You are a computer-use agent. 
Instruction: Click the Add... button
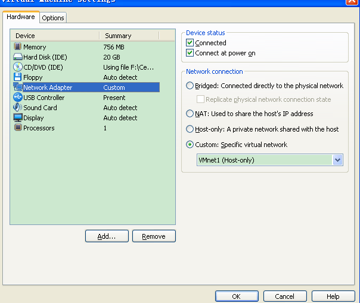[x=107, y=236]
